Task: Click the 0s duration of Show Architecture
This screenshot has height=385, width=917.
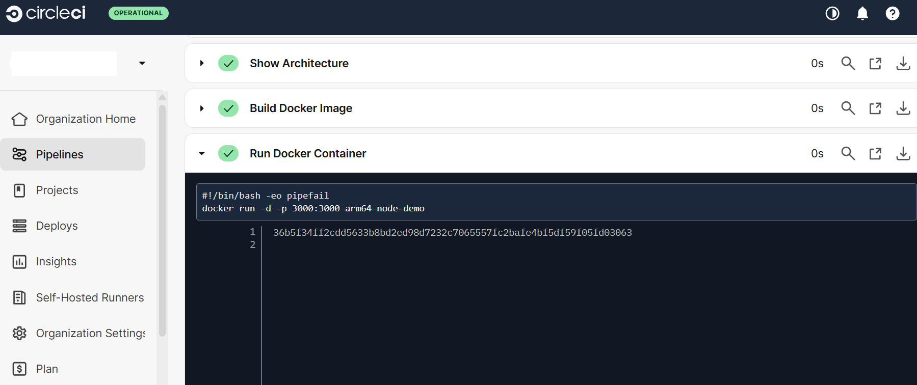Action: pyautogui.click(x=817, y=63)
